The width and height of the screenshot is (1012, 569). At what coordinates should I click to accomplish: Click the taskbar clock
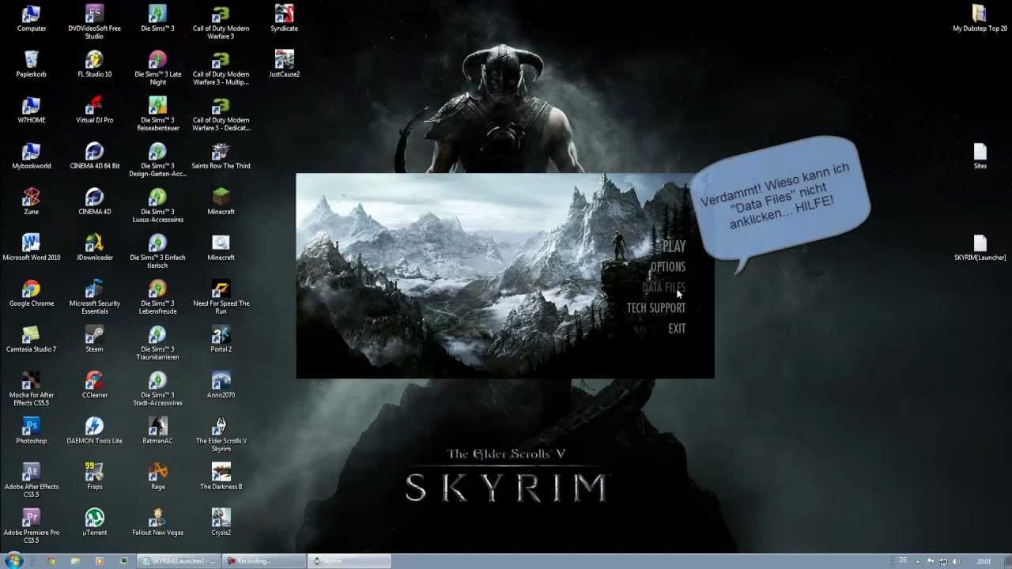click(x=984, y=561)
